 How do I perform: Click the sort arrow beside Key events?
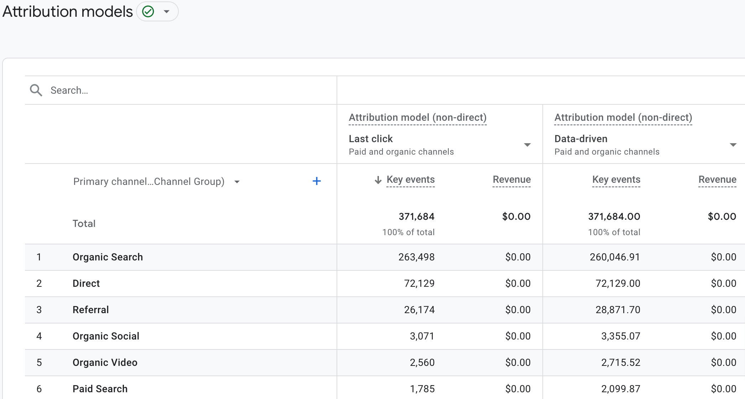378,180
